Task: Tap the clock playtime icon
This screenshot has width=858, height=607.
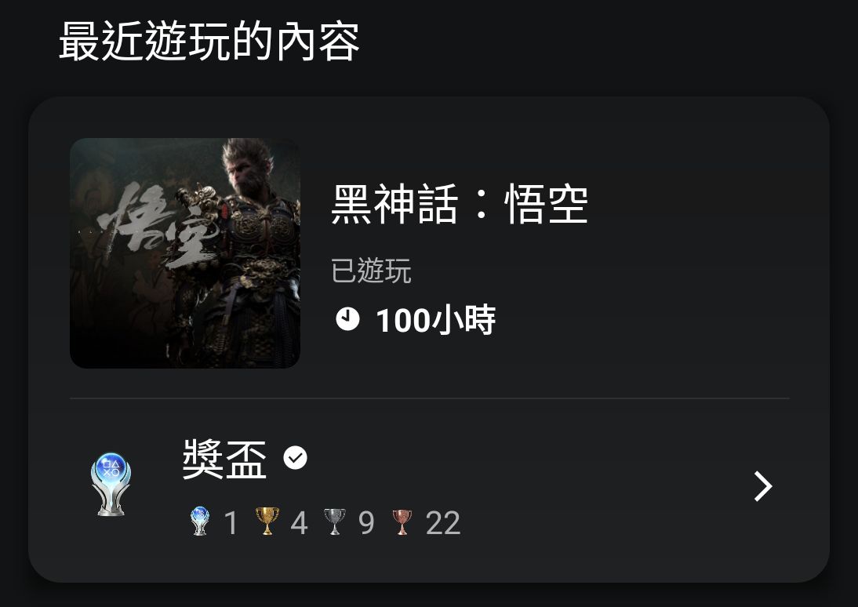Action: [347, 319]
